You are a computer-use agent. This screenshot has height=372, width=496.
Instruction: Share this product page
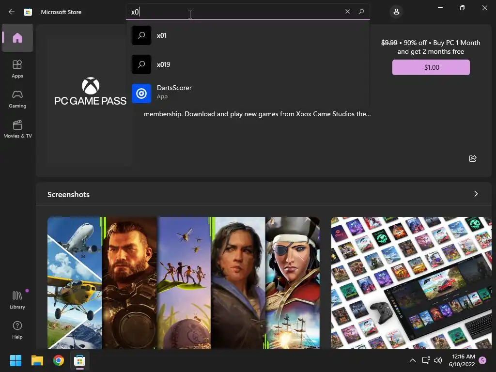[x=473, y=158]
